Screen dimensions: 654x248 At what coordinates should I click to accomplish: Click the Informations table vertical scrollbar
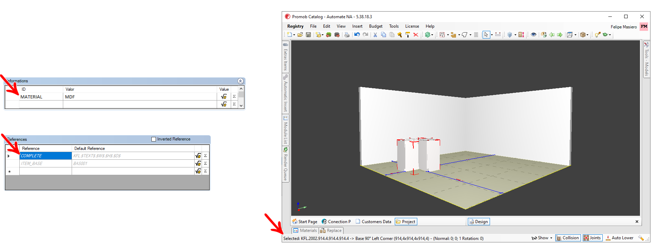pyautogui.click(x=241, y=97)
